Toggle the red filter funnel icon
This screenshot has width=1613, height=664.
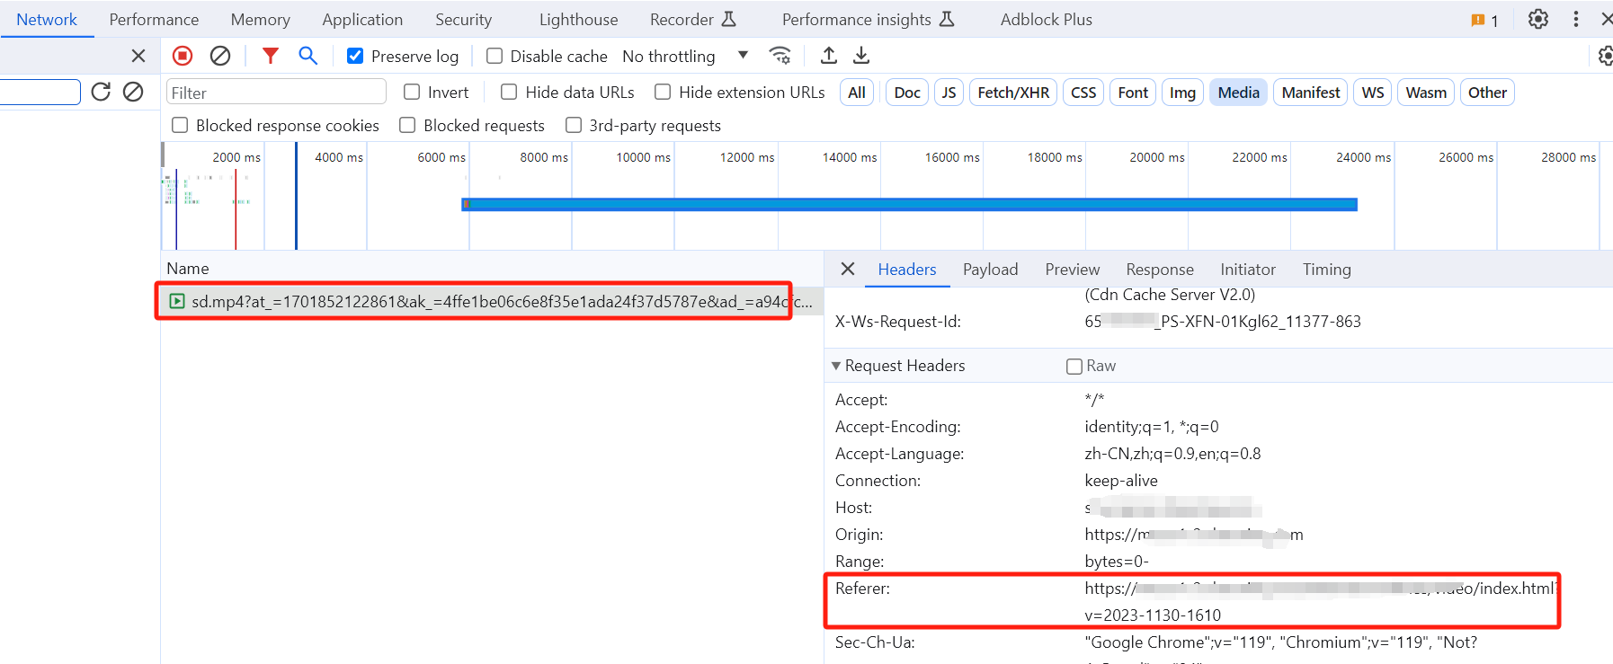(x=270, y=56)
